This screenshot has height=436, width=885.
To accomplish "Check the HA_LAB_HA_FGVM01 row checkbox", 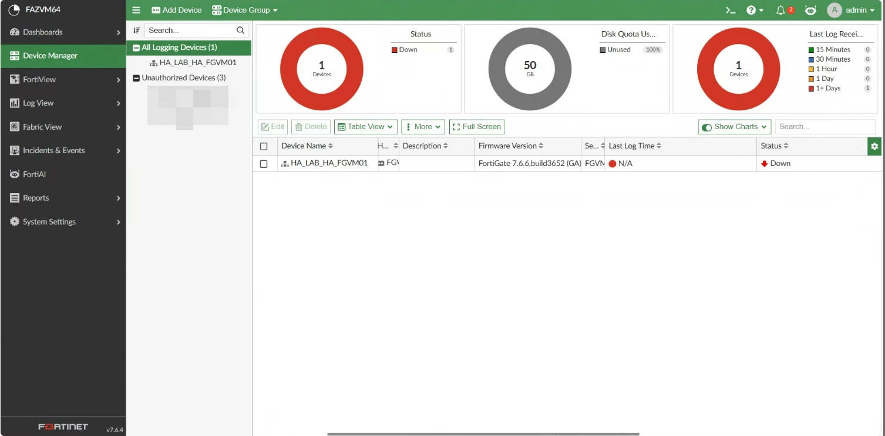I will pyautogui.click(x=264, y=164).
